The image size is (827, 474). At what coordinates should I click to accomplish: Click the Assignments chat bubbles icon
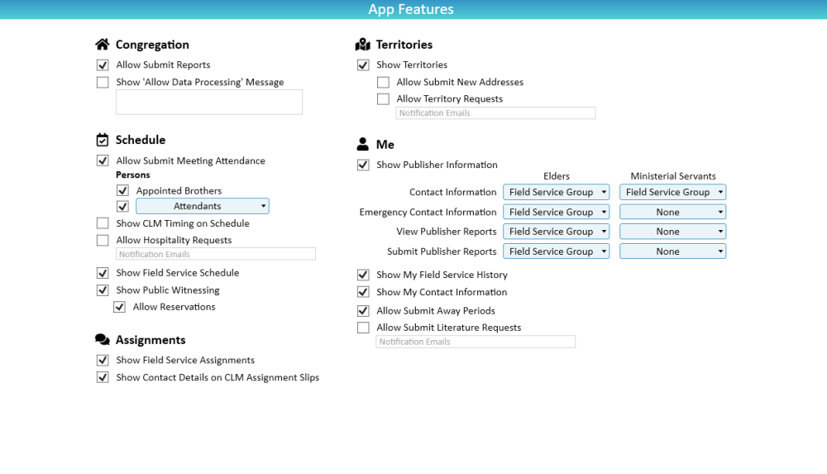pyautogui.click(x=103, y=340)
